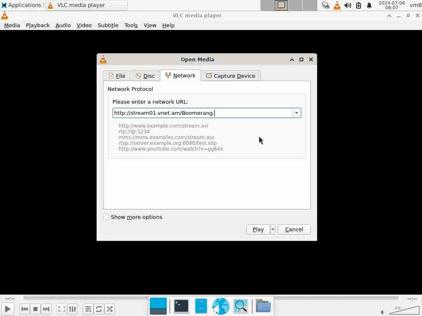The width and height of the screenshot is (422, 316).
Task: Start playback with the main Play button
Action: click(8, 309)
